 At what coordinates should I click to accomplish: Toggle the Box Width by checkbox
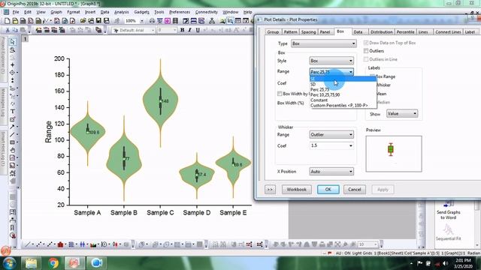(x=280, y=94)
